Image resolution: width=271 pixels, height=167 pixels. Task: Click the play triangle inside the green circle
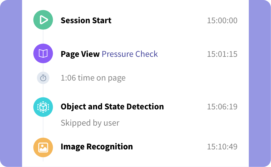coord(43,20)
